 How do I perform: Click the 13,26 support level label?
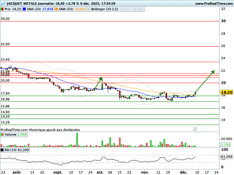tap(5, 122)
